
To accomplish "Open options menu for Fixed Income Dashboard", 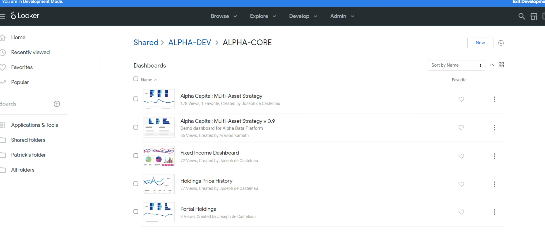I will point(494,156).
